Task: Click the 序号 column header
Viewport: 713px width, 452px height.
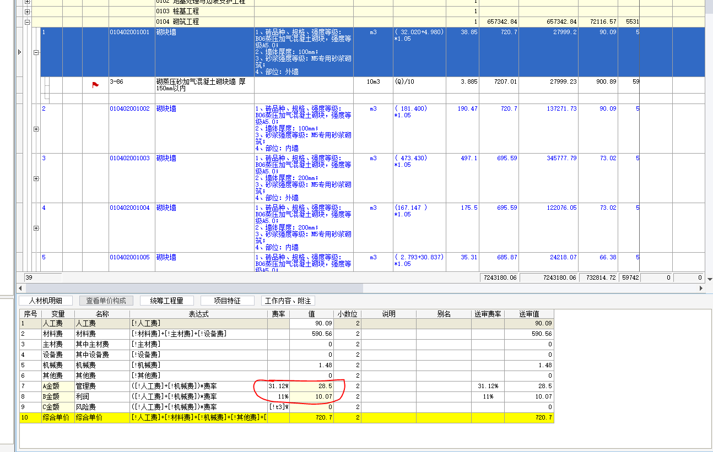Action: click(x=30, y=314)
